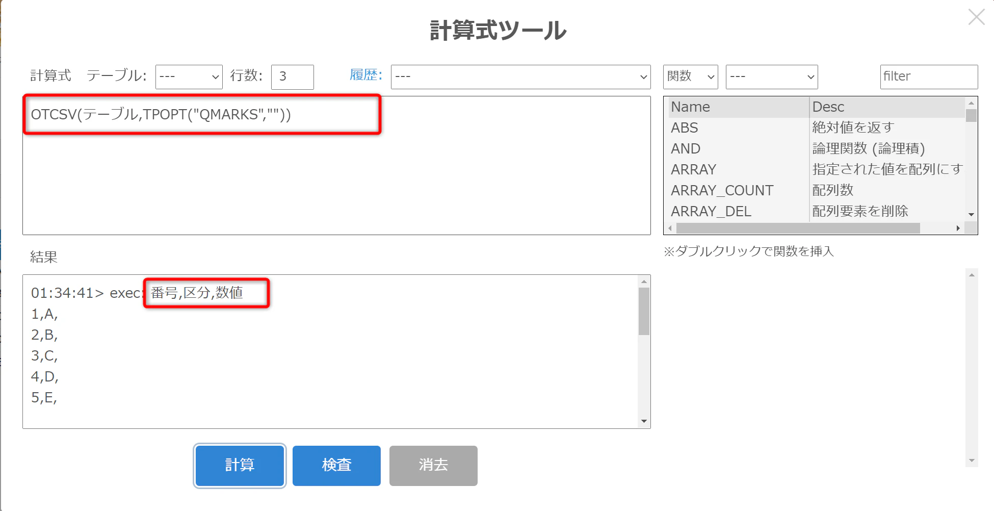The width and height of the screenshot is (994, 511).
Task: Click the function list horizontal scrollbar thumb
Action: 798,228
